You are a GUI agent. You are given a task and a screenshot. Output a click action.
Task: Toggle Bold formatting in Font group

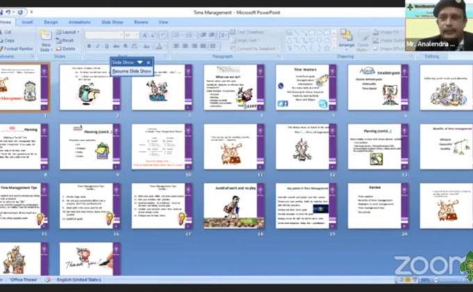tap(90, 46)
